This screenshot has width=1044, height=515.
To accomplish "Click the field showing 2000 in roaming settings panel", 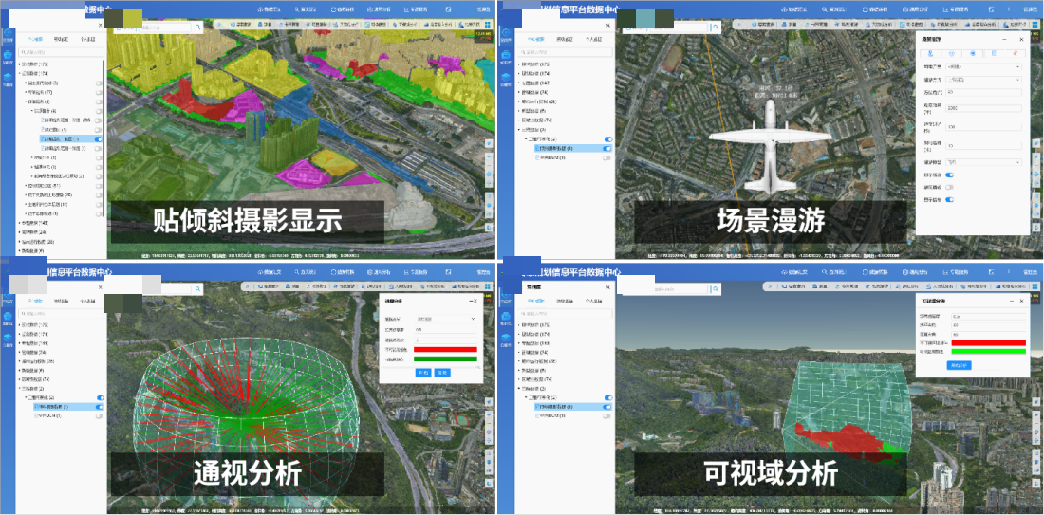I will tap(984, 108).
